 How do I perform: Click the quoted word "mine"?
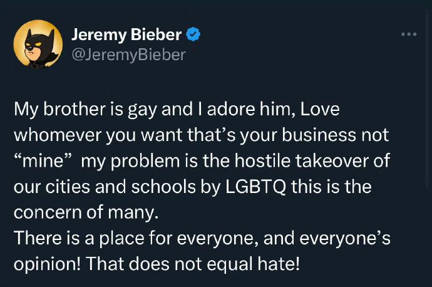(x=44, y=161)
